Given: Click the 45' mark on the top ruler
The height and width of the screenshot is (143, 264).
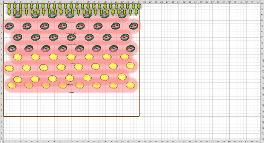Looking at the screenshot, I should (x=258, y=2).
